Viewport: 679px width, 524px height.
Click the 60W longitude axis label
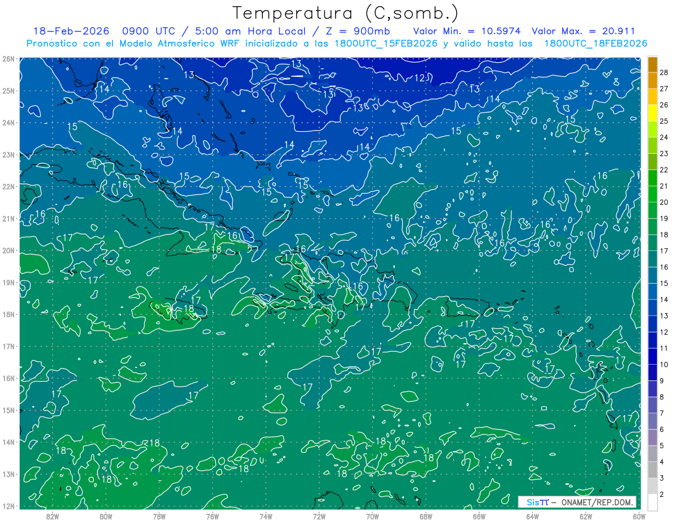(639, 516)
